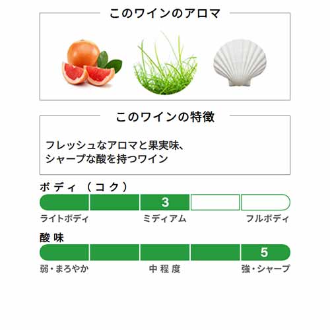The image size is (330, 330).
Task: Click the white scallop shell image
Action: point(240,63)
